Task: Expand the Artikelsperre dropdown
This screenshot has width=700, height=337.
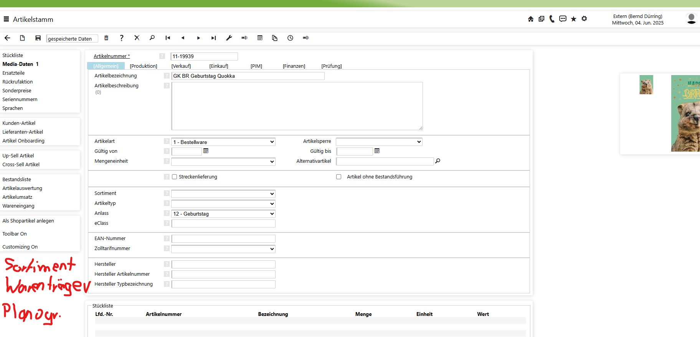Action: pyautogui.click(x=379, y=142)
